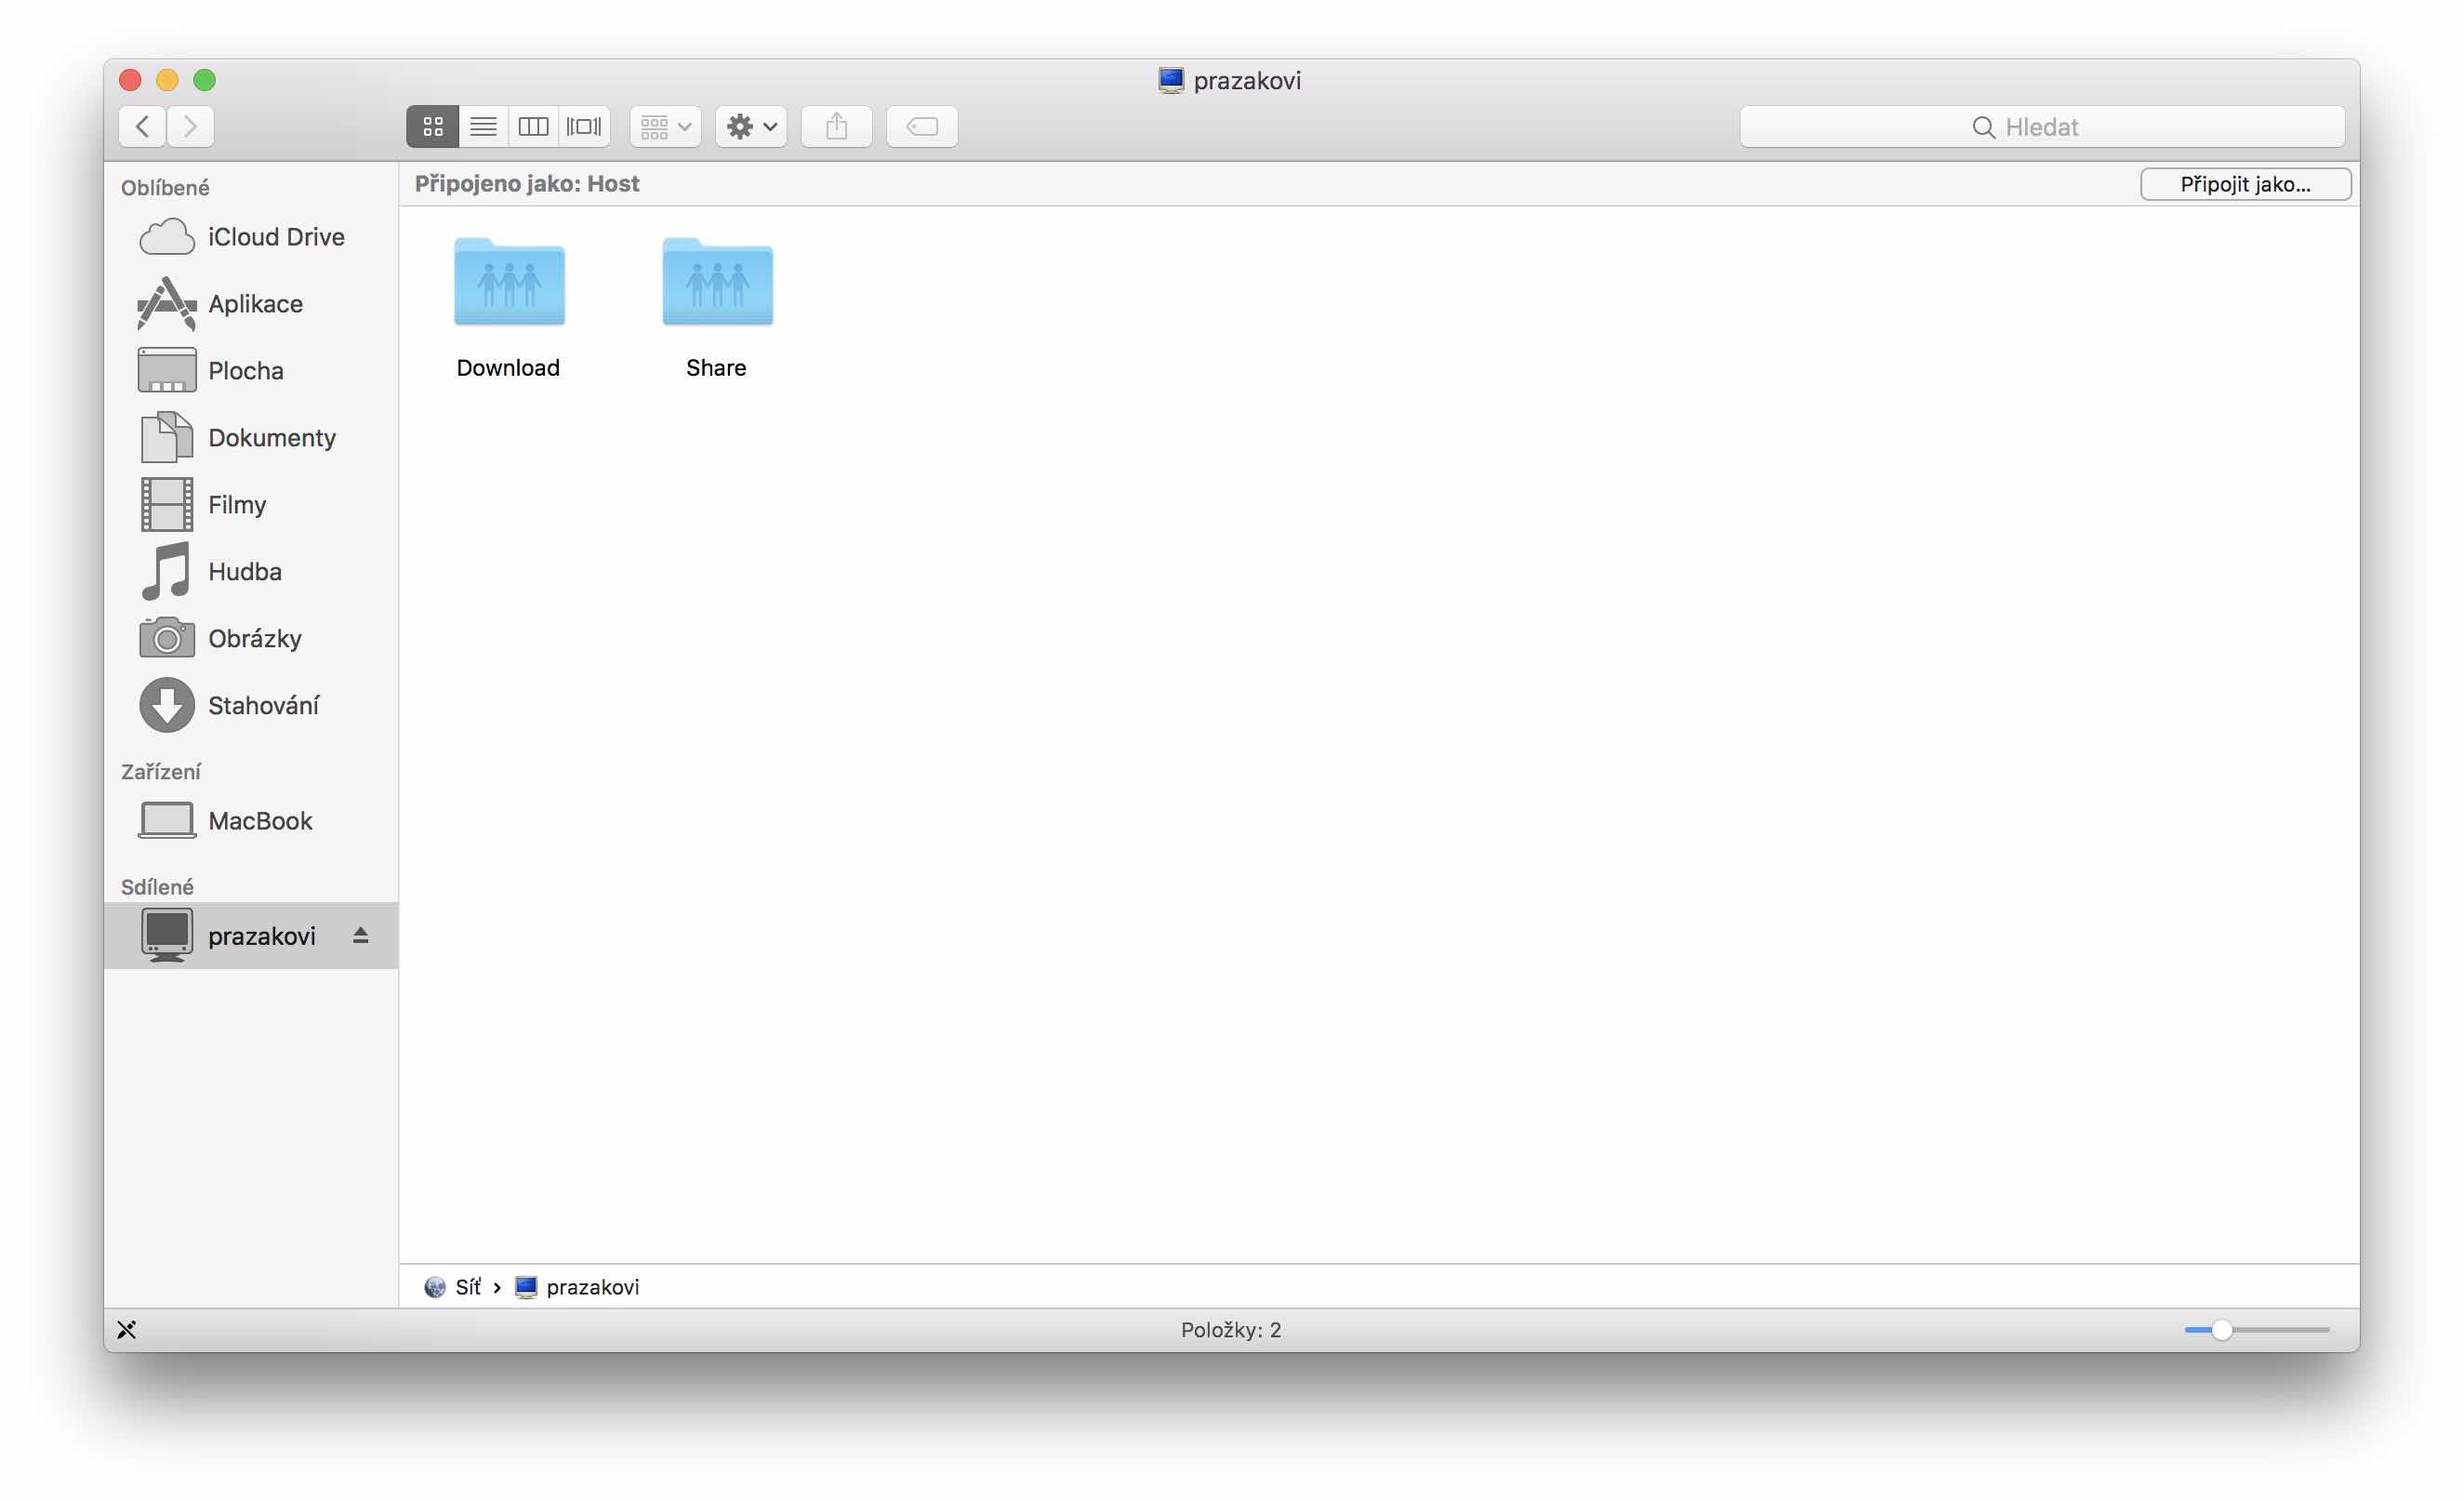Open Stahování folder in sidebar

point(262,706)
